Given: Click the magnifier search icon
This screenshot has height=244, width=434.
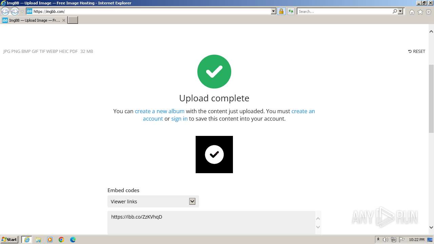Looking at the screenshot, I should 395,12.
